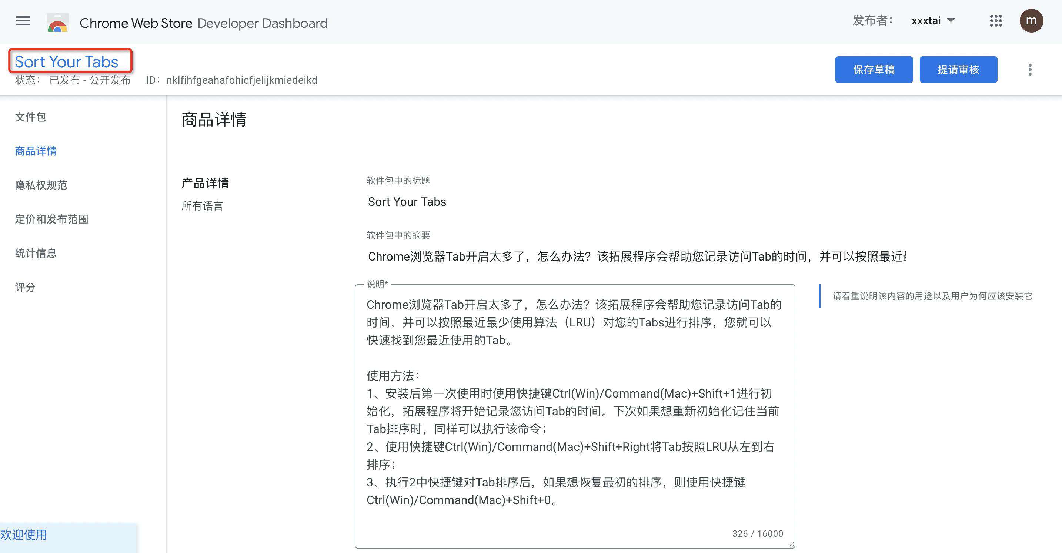Click the 欢迎使用 banner
The image size is (1062, 553).
[68, 537]
